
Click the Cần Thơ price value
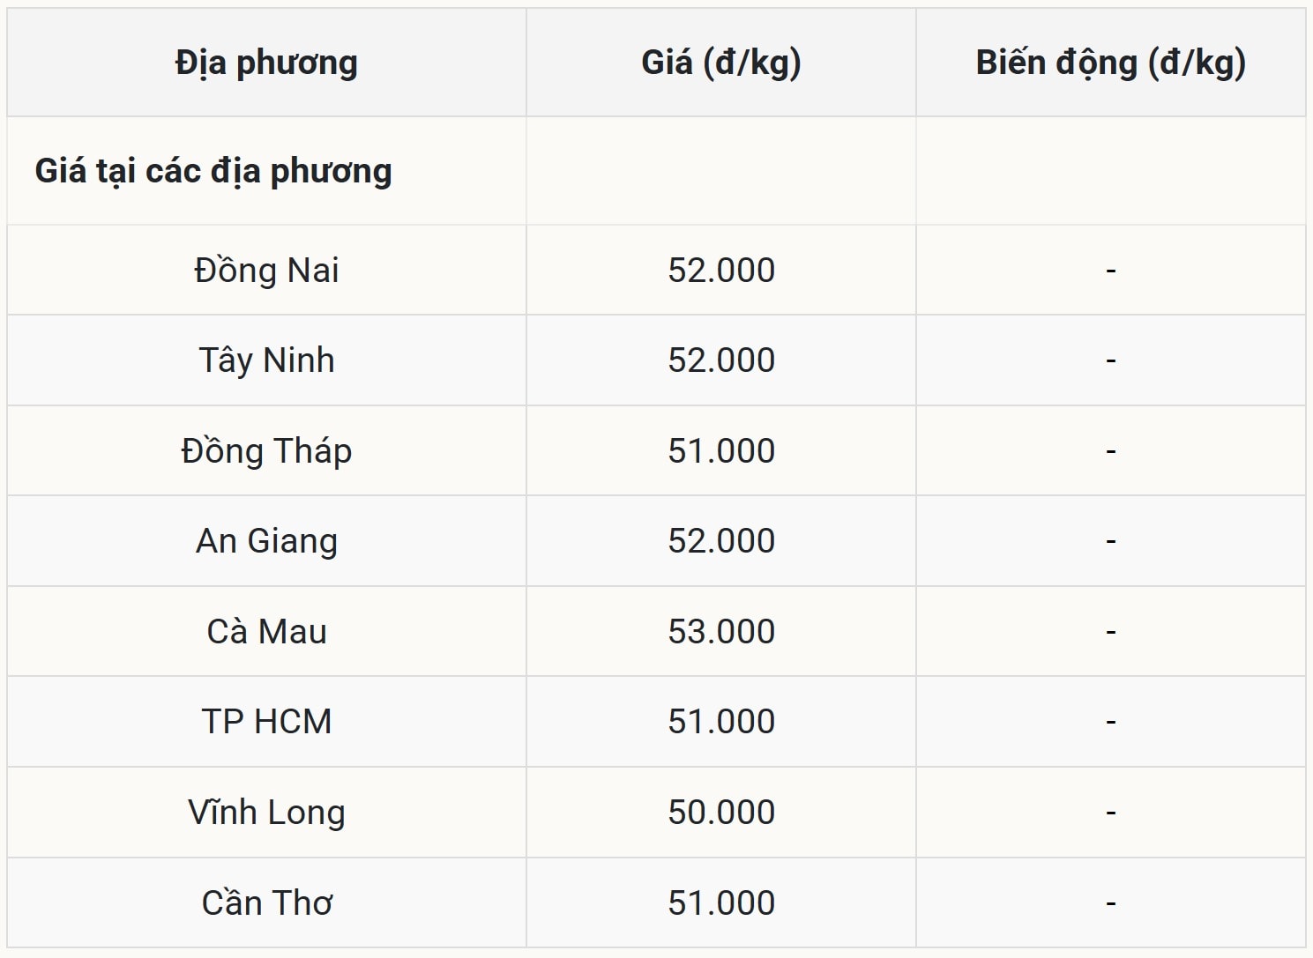pos(721,903)
